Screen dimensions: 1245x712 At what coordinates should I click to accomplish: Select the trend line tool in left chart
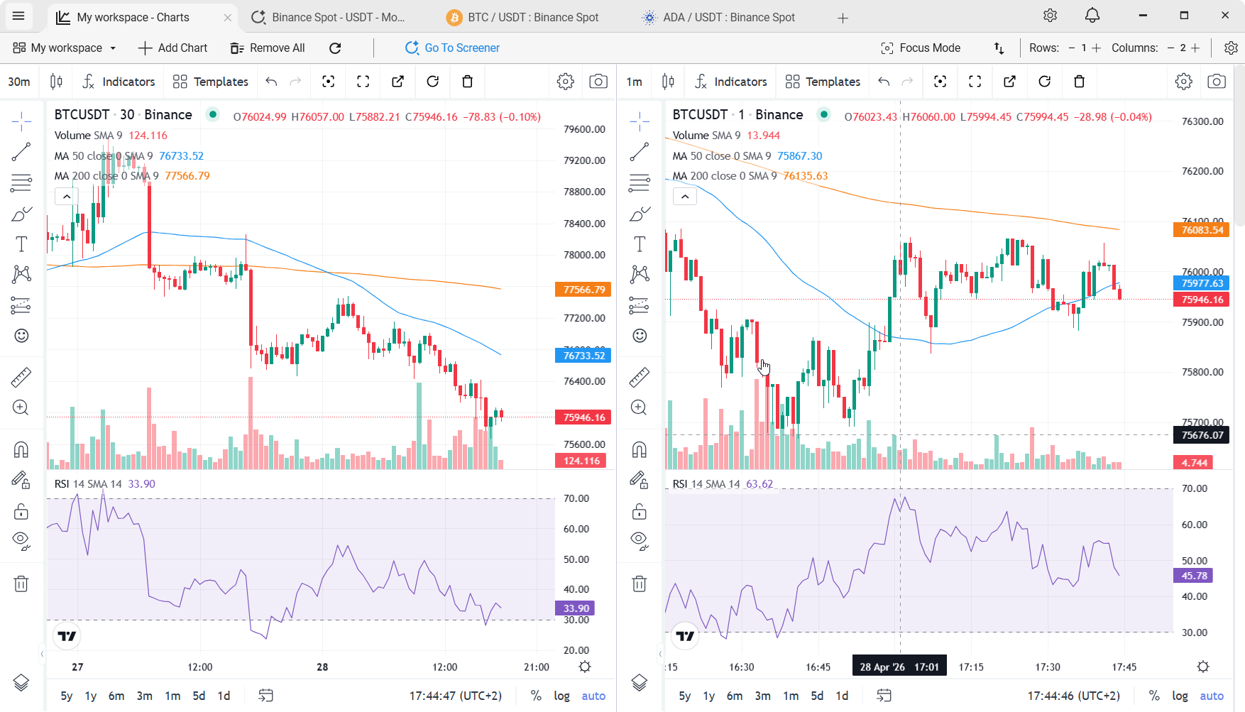21,151
